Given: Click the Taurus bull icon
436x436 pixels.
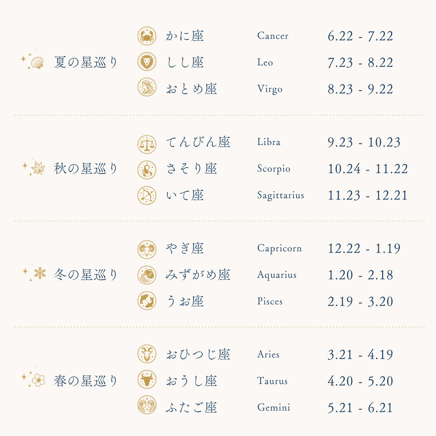Looking at the screenshot, I should [147, 379].
